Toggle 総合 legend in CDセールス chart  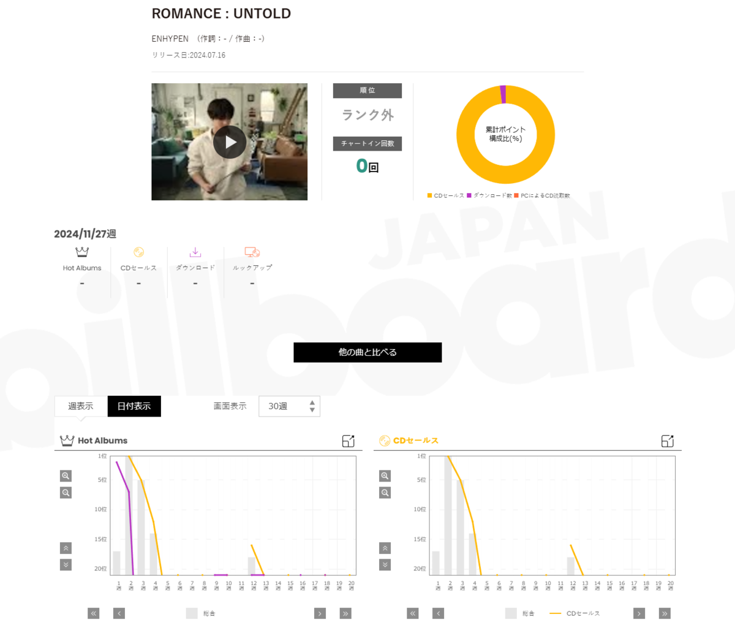point(520,613)
